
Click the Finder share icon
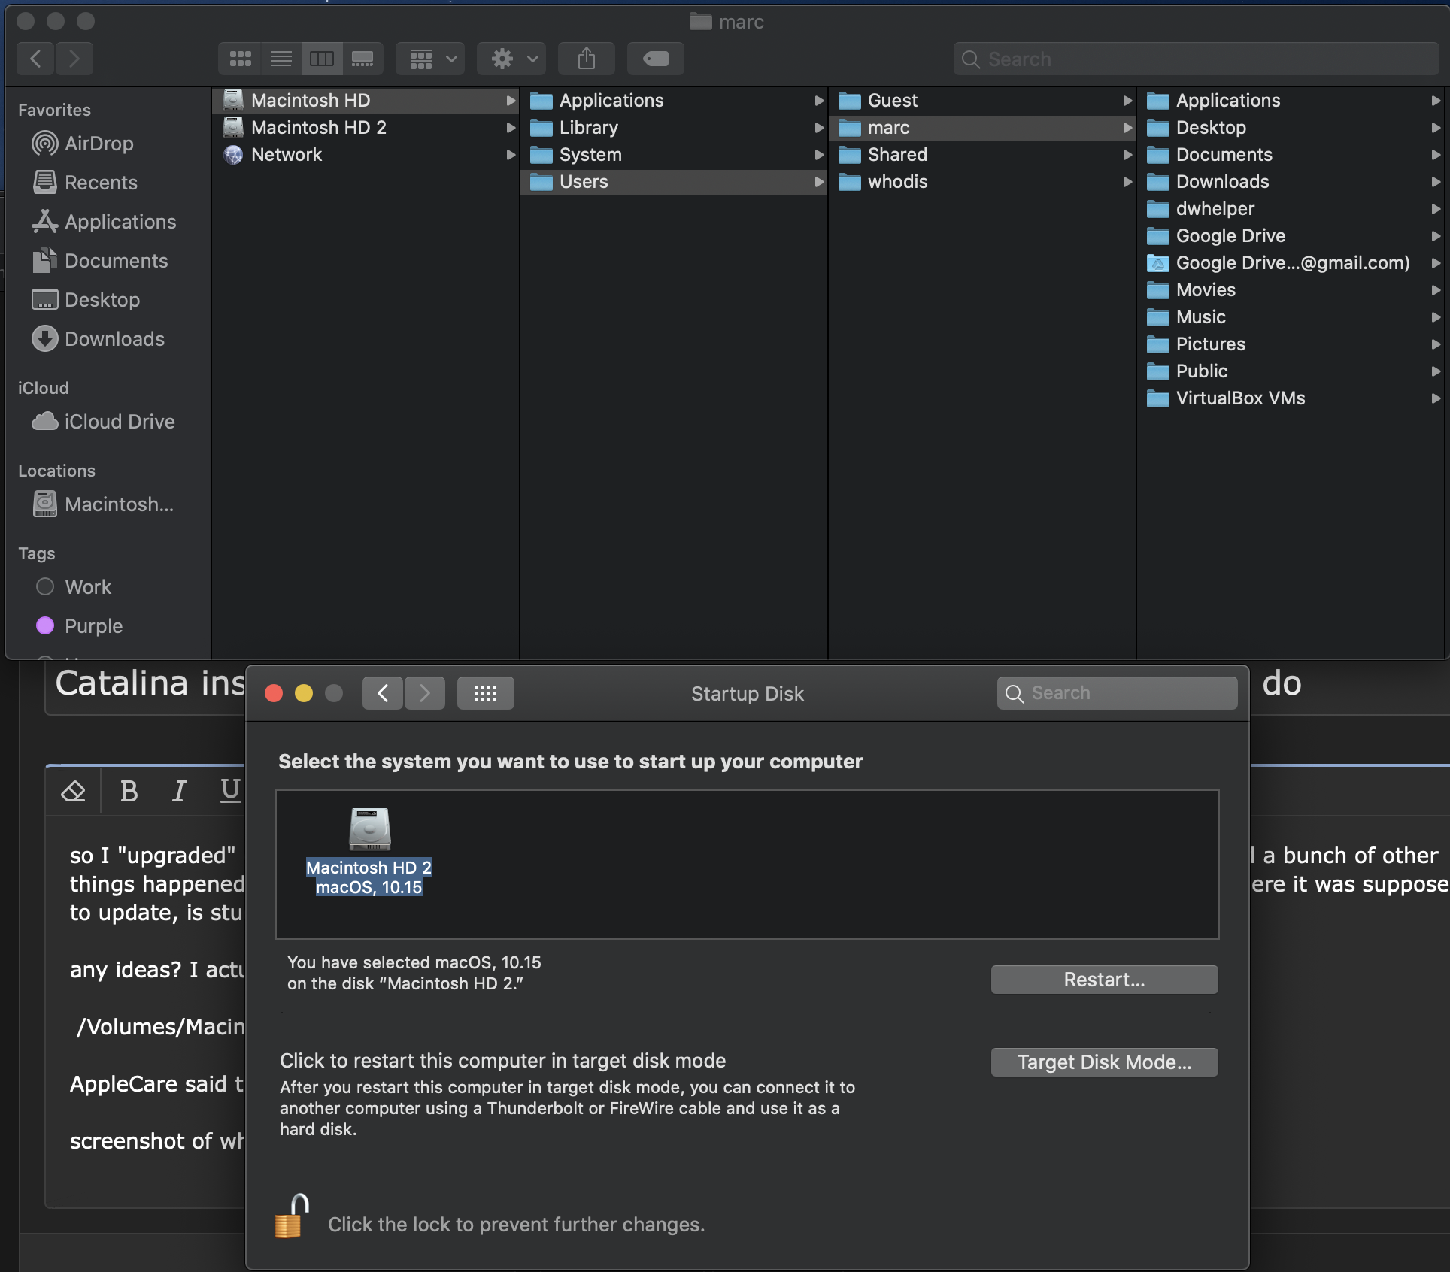(x=587, y=59)
